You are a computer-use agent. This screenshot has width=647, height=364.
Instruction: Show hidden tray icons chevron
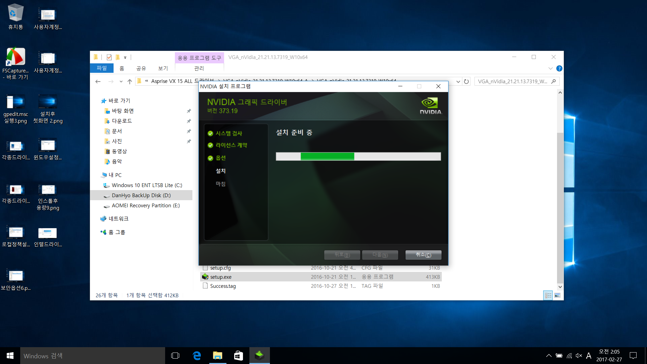[x=549, y=356]
